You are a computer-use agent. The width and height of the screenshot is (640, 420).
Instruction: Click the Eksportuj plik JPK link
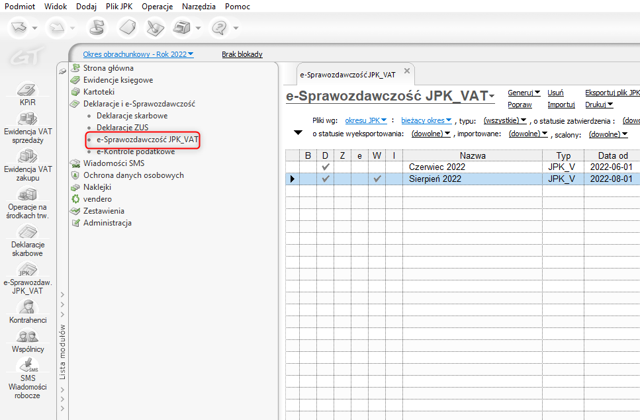coord(612,93)
